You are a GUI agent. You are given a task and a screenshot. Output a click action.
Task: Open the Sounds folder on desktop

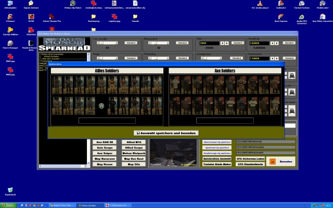click(135, 18)
